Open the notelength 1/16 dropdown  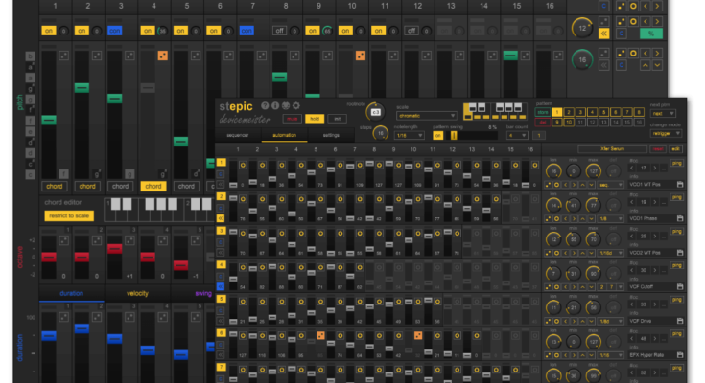(x=408, y=135)
